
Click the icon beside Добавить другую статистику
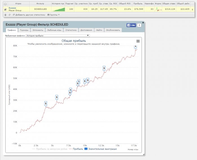point(14,15)
